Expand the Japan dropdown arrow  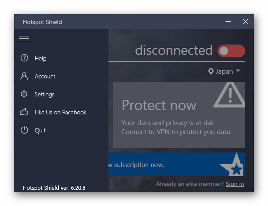pos(238,71)
